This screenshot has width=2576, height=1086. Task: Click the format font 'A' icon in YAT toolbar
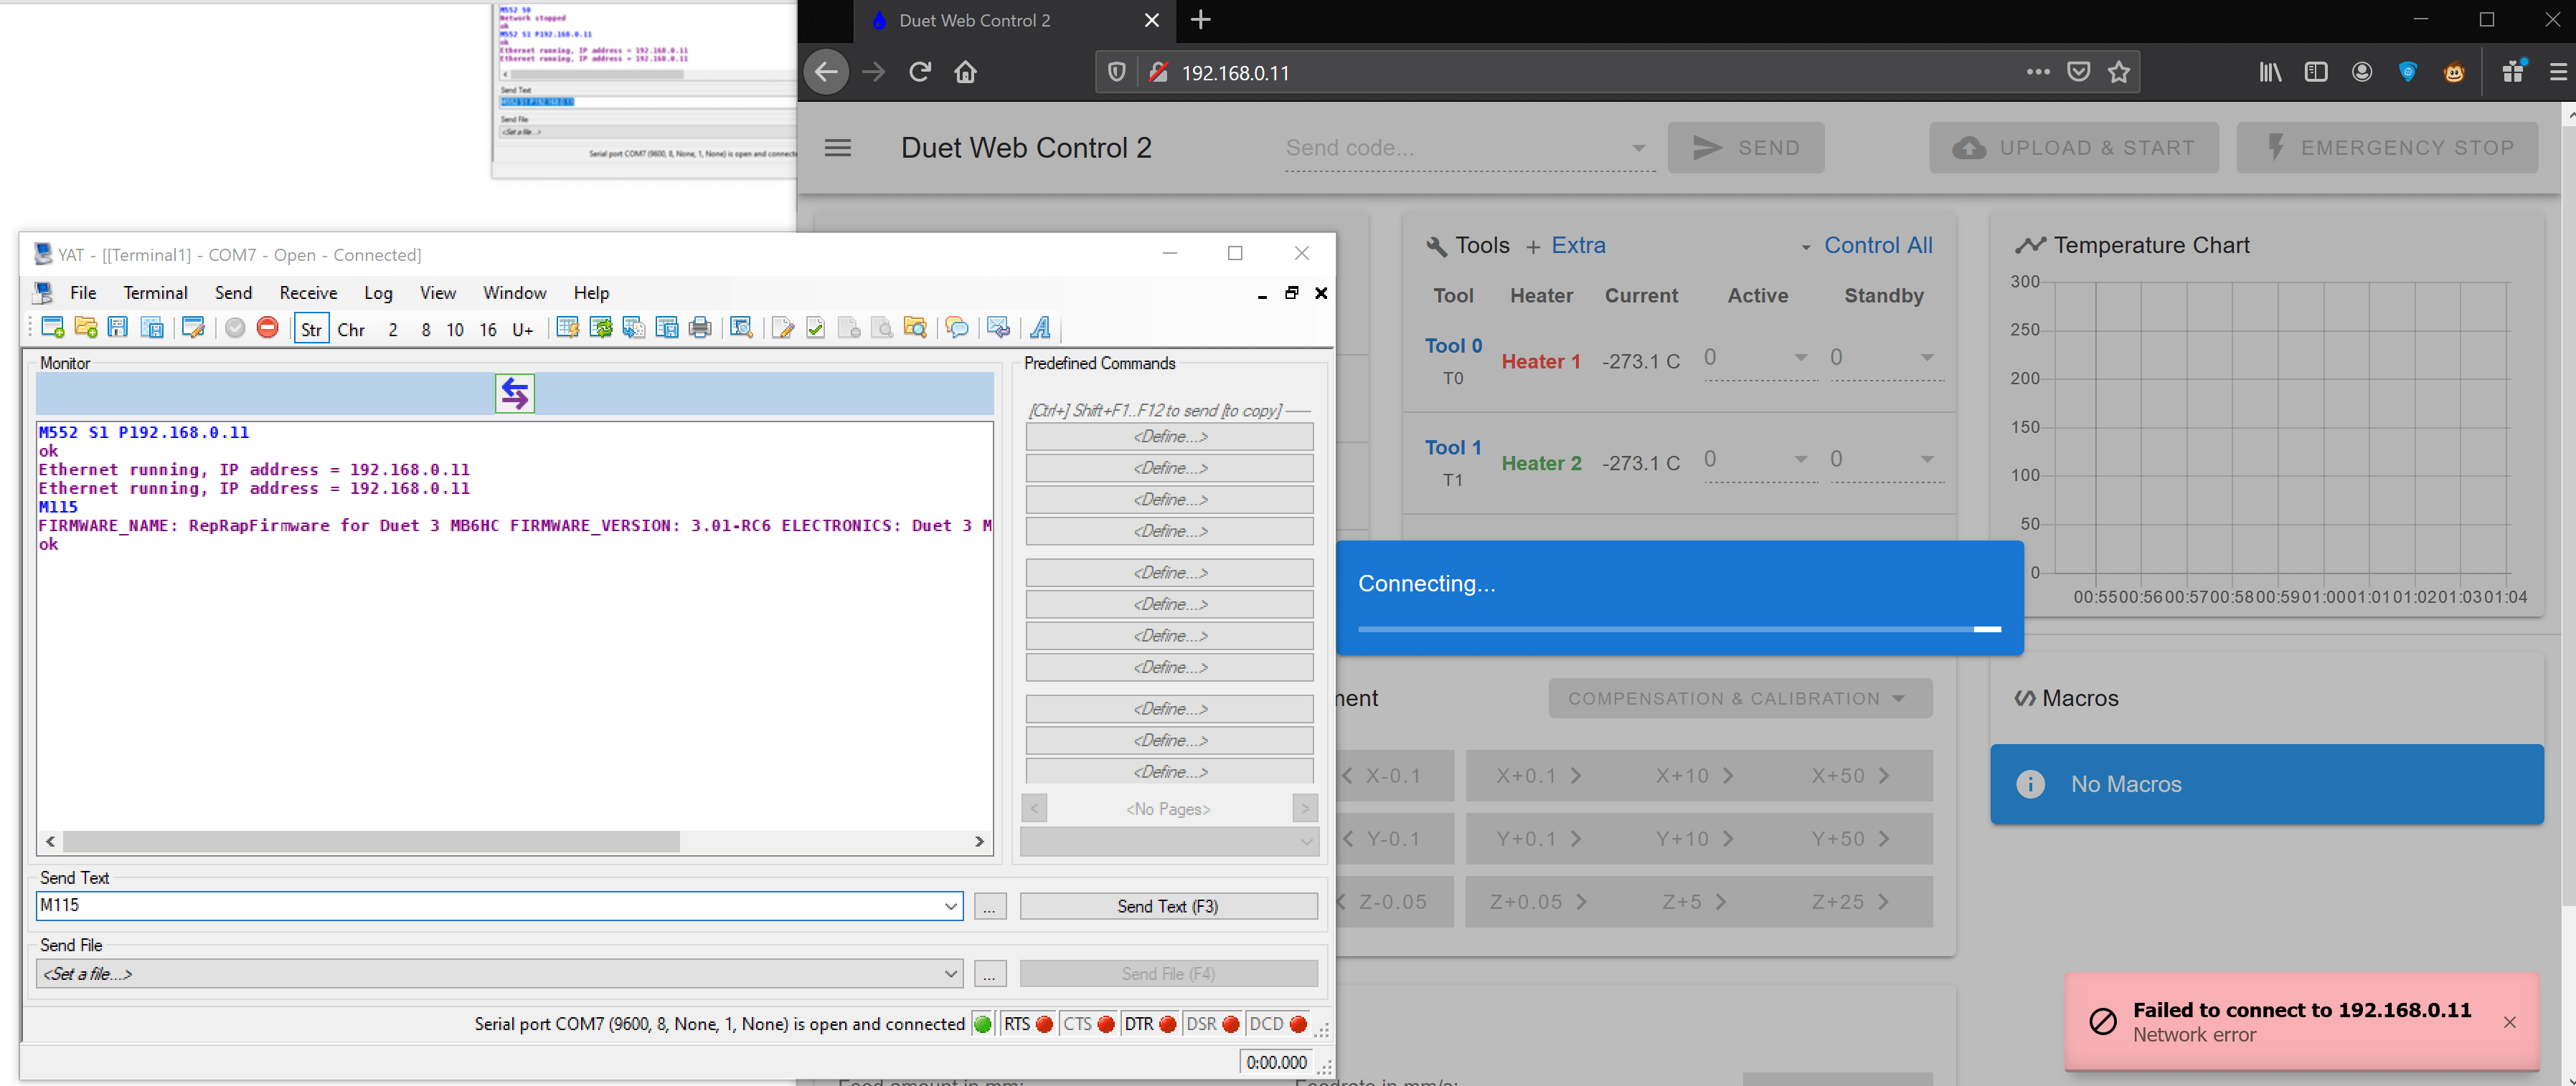click(x=1040, y=328)
